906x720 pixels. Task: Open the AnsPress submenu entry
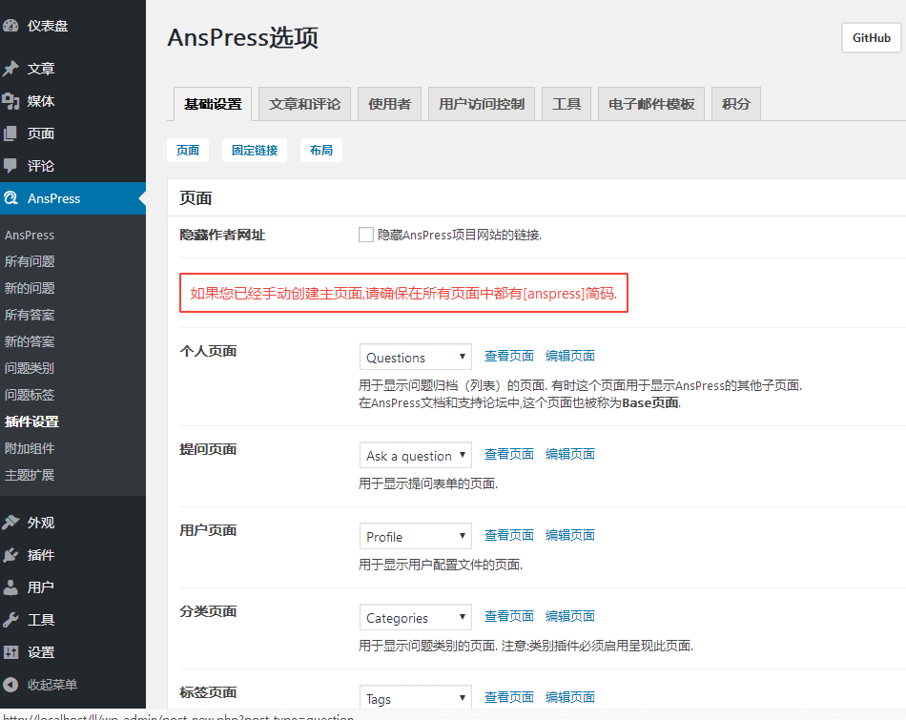coord(30,235)
